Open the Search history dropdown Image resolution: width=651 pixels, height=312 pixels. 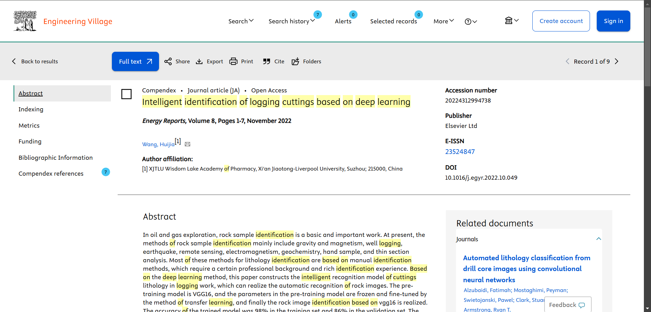(292, 21)
